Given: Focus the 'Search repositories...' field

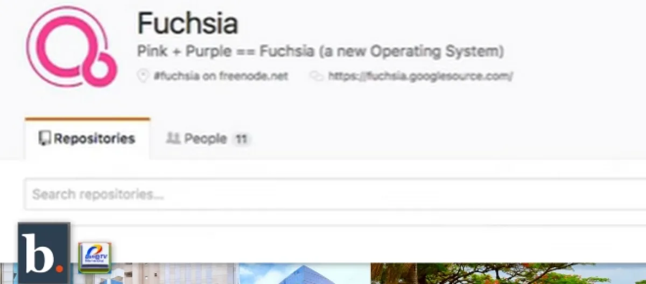Looking at the screenshot, I should 335,194.
